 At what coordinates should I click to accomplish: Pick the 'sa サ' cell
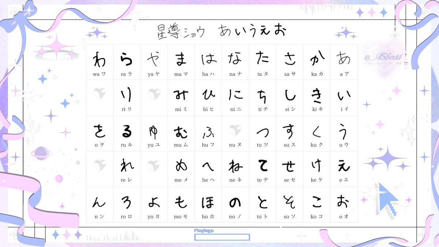290,62
